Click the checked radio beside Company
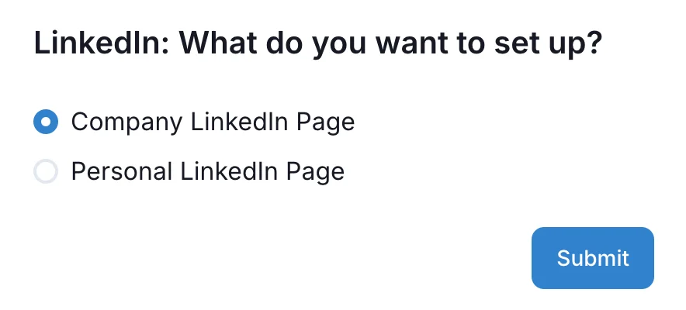The height and width of the screenshot is (310, 686). coord(46,122)
